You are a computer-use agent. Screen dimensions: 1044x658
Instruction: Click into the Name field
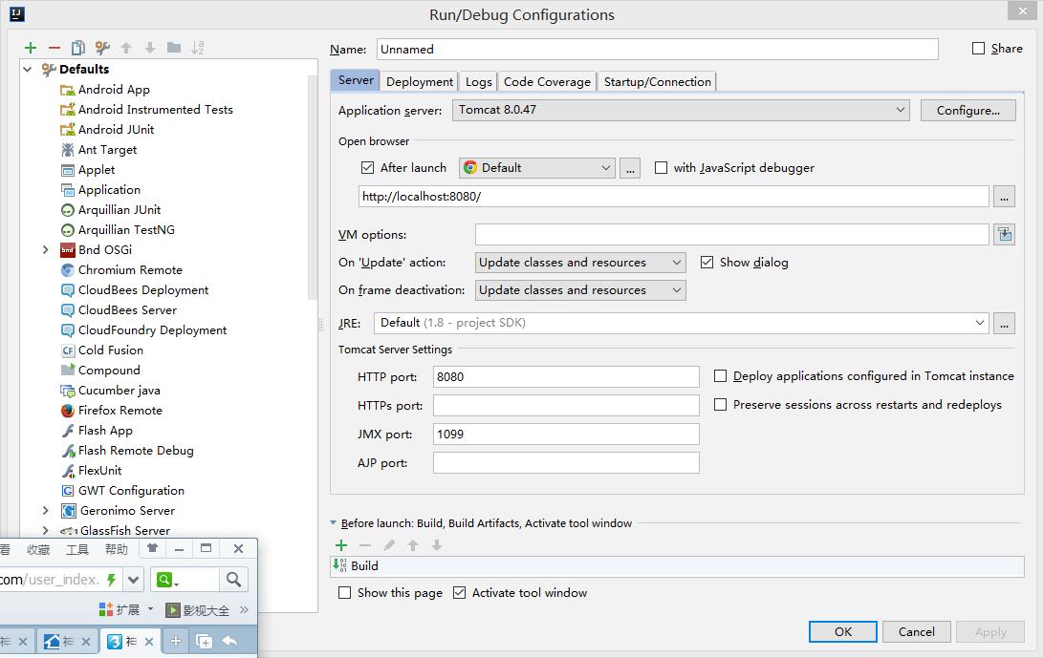pos(657,50)
